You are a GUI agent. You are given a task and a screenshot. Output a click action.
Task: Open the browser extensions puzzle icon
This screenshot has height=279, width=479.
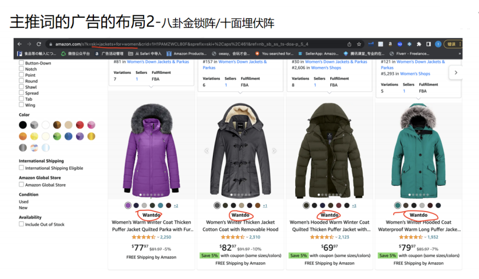[419, 44]
